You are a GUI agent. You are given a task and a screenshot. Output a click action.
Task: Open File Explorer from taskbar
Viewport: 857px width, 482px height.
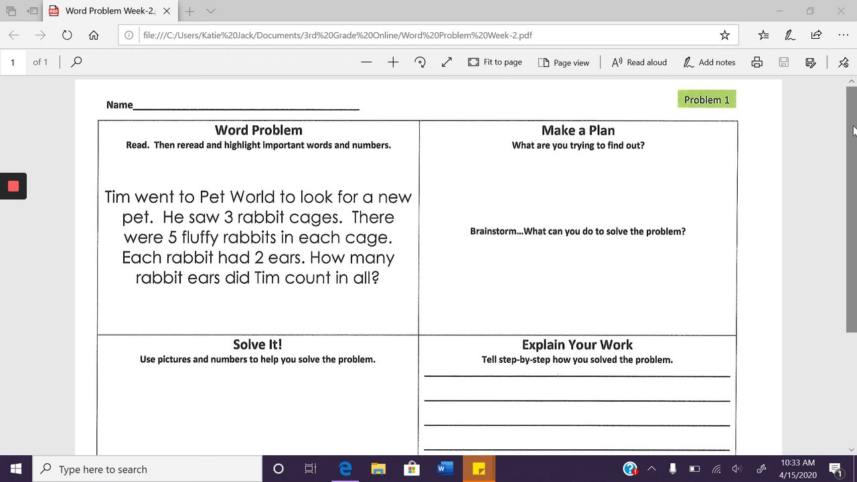click(x=378, y=469)
